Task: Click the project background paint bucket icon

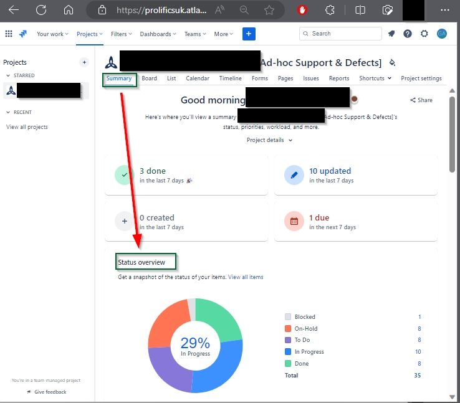Action: [392, 62]
